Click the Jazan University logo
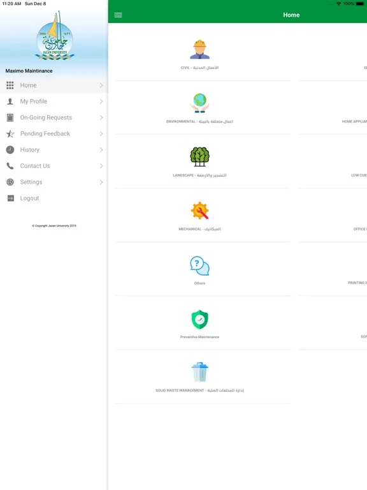 55,35
